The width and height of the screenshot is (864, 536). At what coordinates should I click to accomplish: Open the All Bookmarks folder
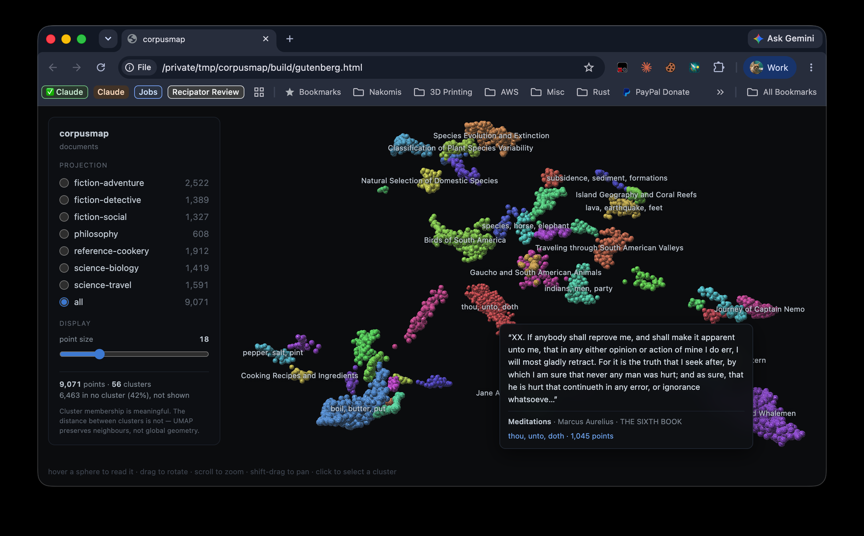pos(781,92)
